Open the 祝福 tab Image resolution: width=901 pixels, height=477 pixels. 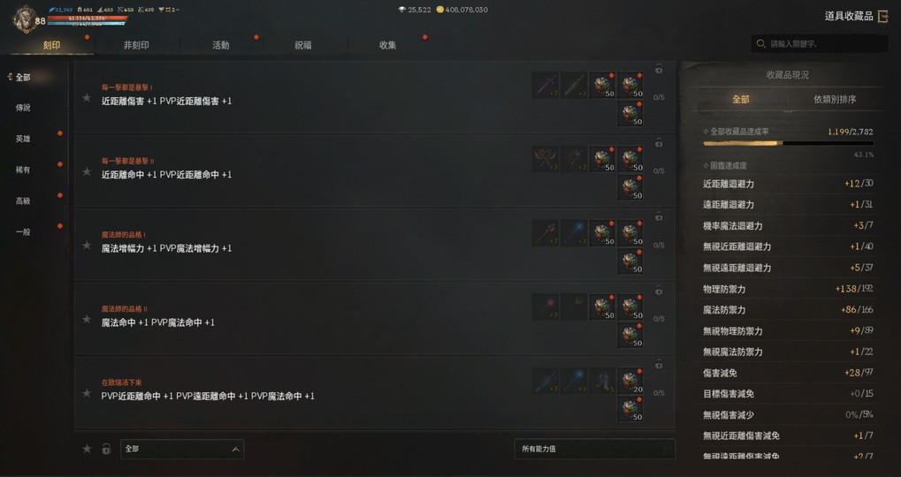click(x=302, y=45)
